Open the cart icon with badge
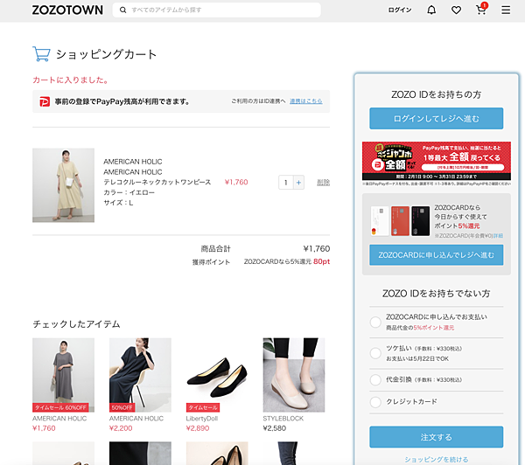The image size is (525, 465). click(x=481, y=10)
